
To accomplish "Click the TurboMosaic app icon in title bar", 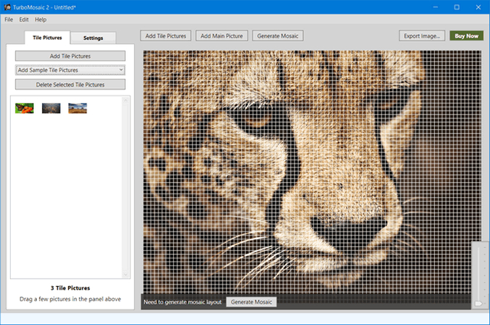I will coord(7,7).
